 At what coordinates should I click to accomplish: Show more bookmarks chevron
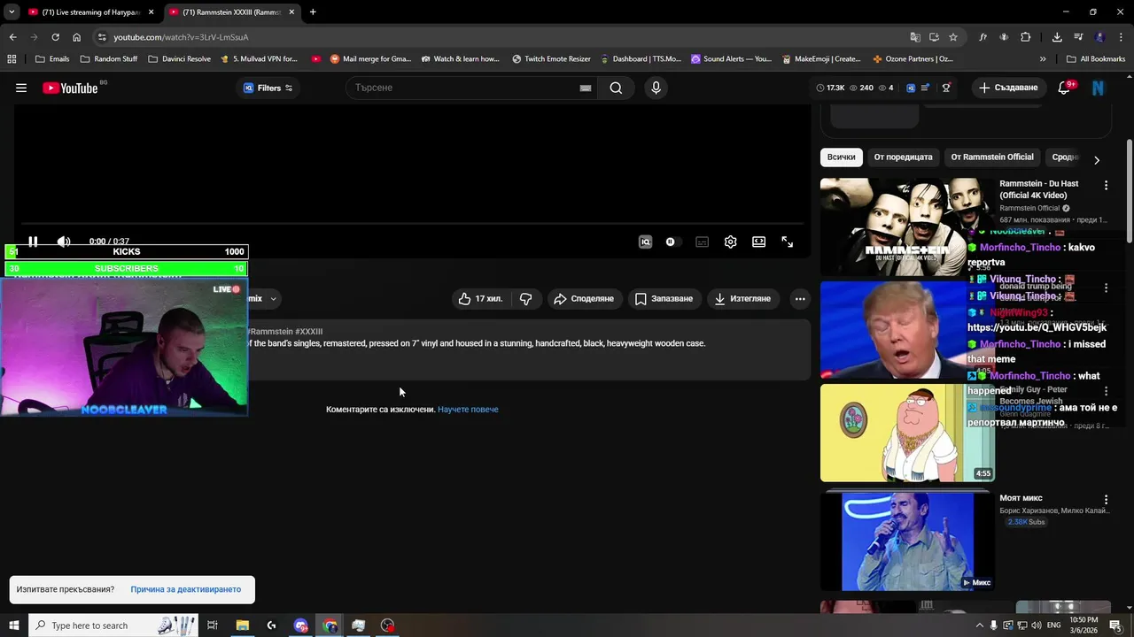(1043, 59)
